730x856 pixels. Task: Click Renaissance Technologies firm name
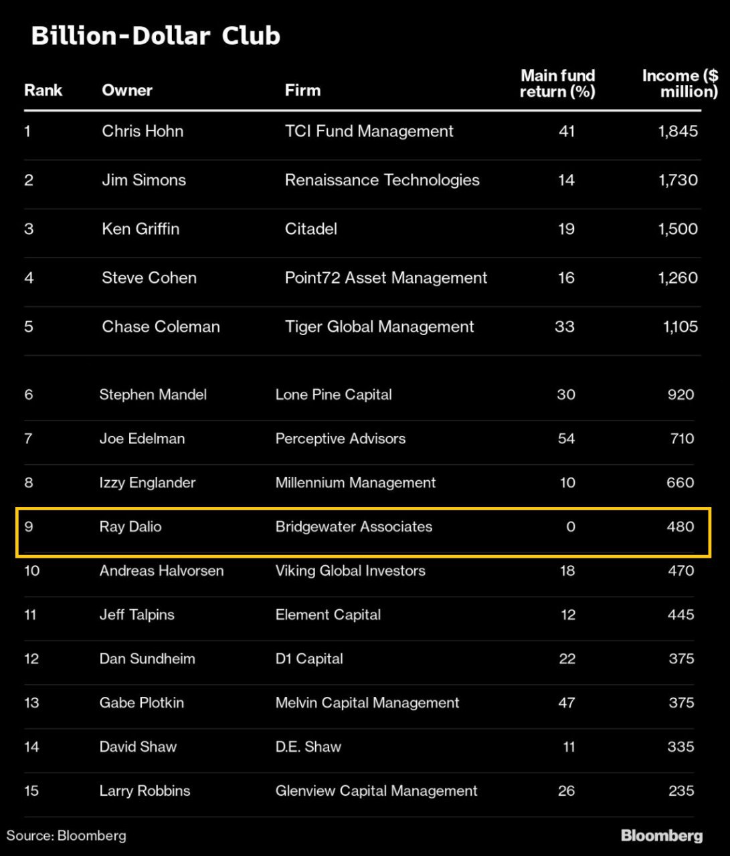382,180
